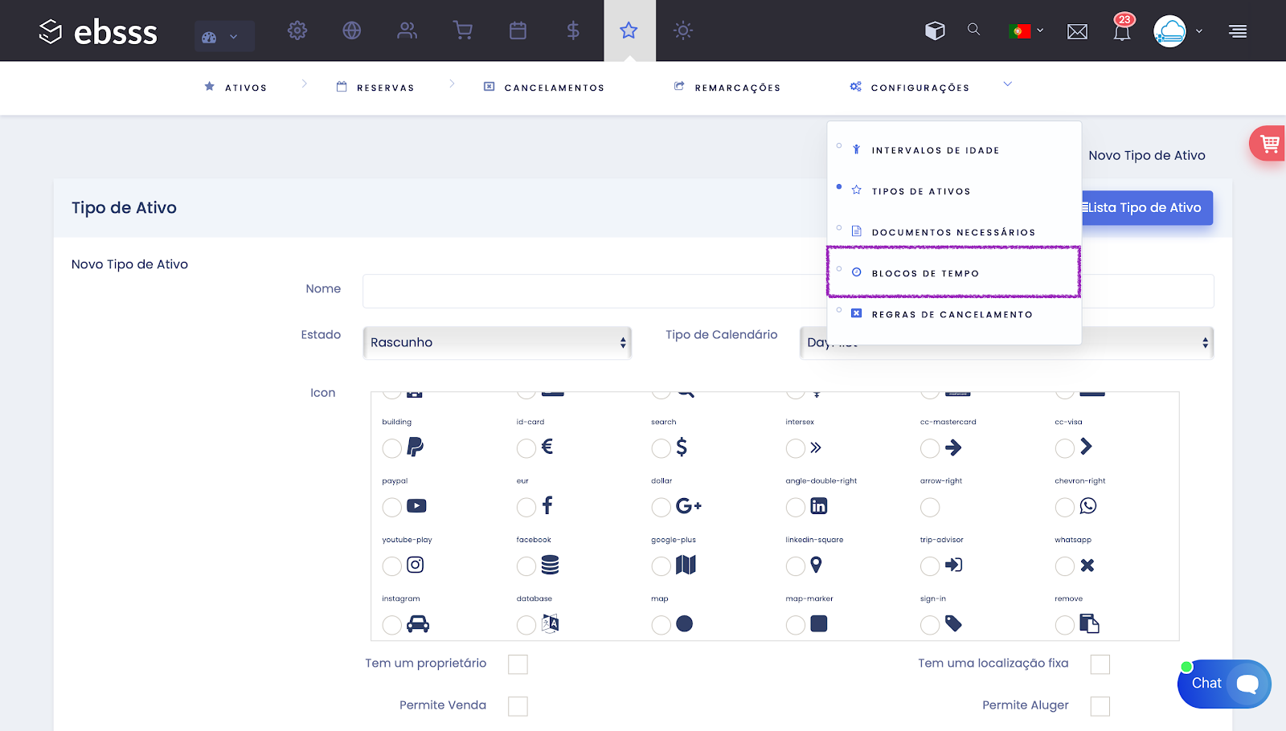The width and height of the screenshot is (1286, 731).
Task: Open the Portuguese flag language dropdown
Action: click(x=1026, y=31)
